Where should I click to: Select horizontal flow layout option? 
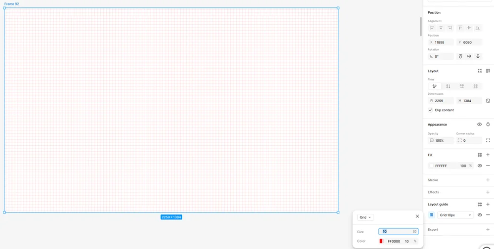point(462,86)
